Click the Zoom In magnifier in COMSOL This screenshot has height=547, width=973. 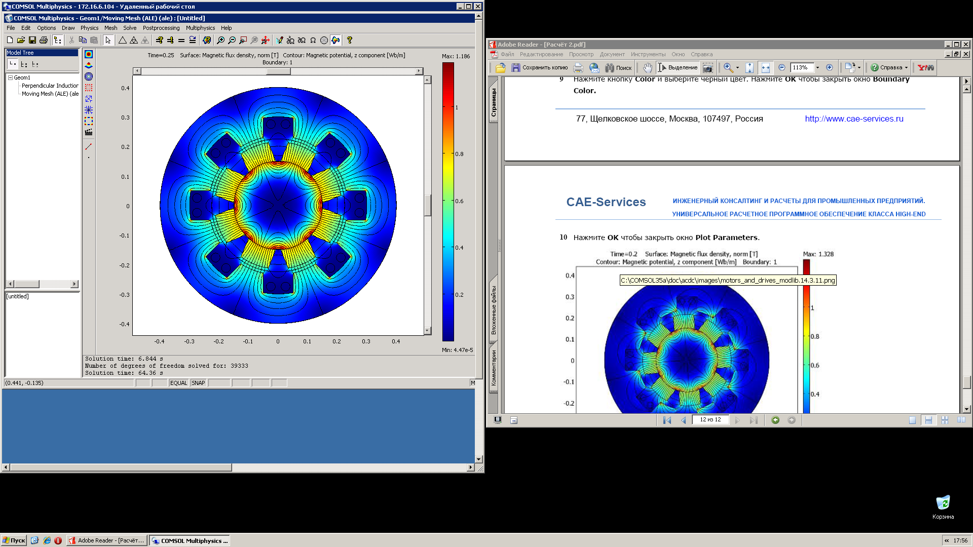coord(220,40)
